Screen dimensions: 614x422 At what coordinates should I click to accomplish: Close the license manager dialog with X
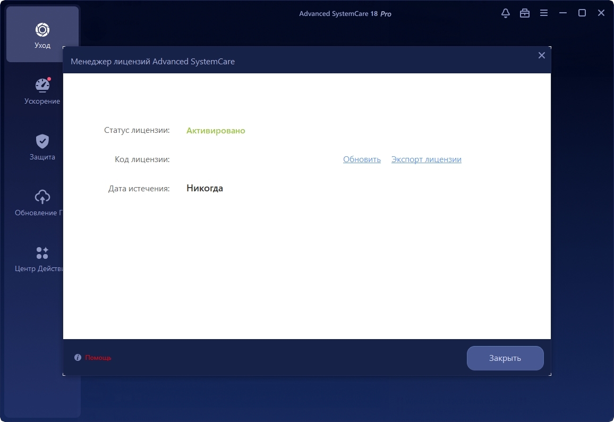[x=542, y=55]
